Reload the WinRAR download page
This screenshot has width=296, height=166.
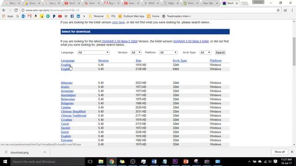pyautogui.click(x=16, y=10)
